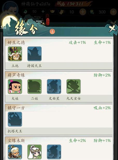This screenshot has width=118, height=160.
Task: Select the 大娃 gourd boy portrait
Action: [15, 86]
